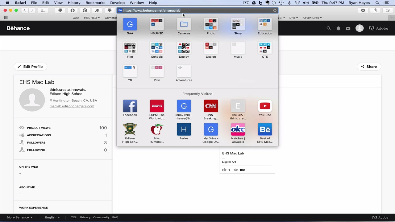395x222 pixels.
Task: Click the Safari reload page button
Action: [275, 10]
